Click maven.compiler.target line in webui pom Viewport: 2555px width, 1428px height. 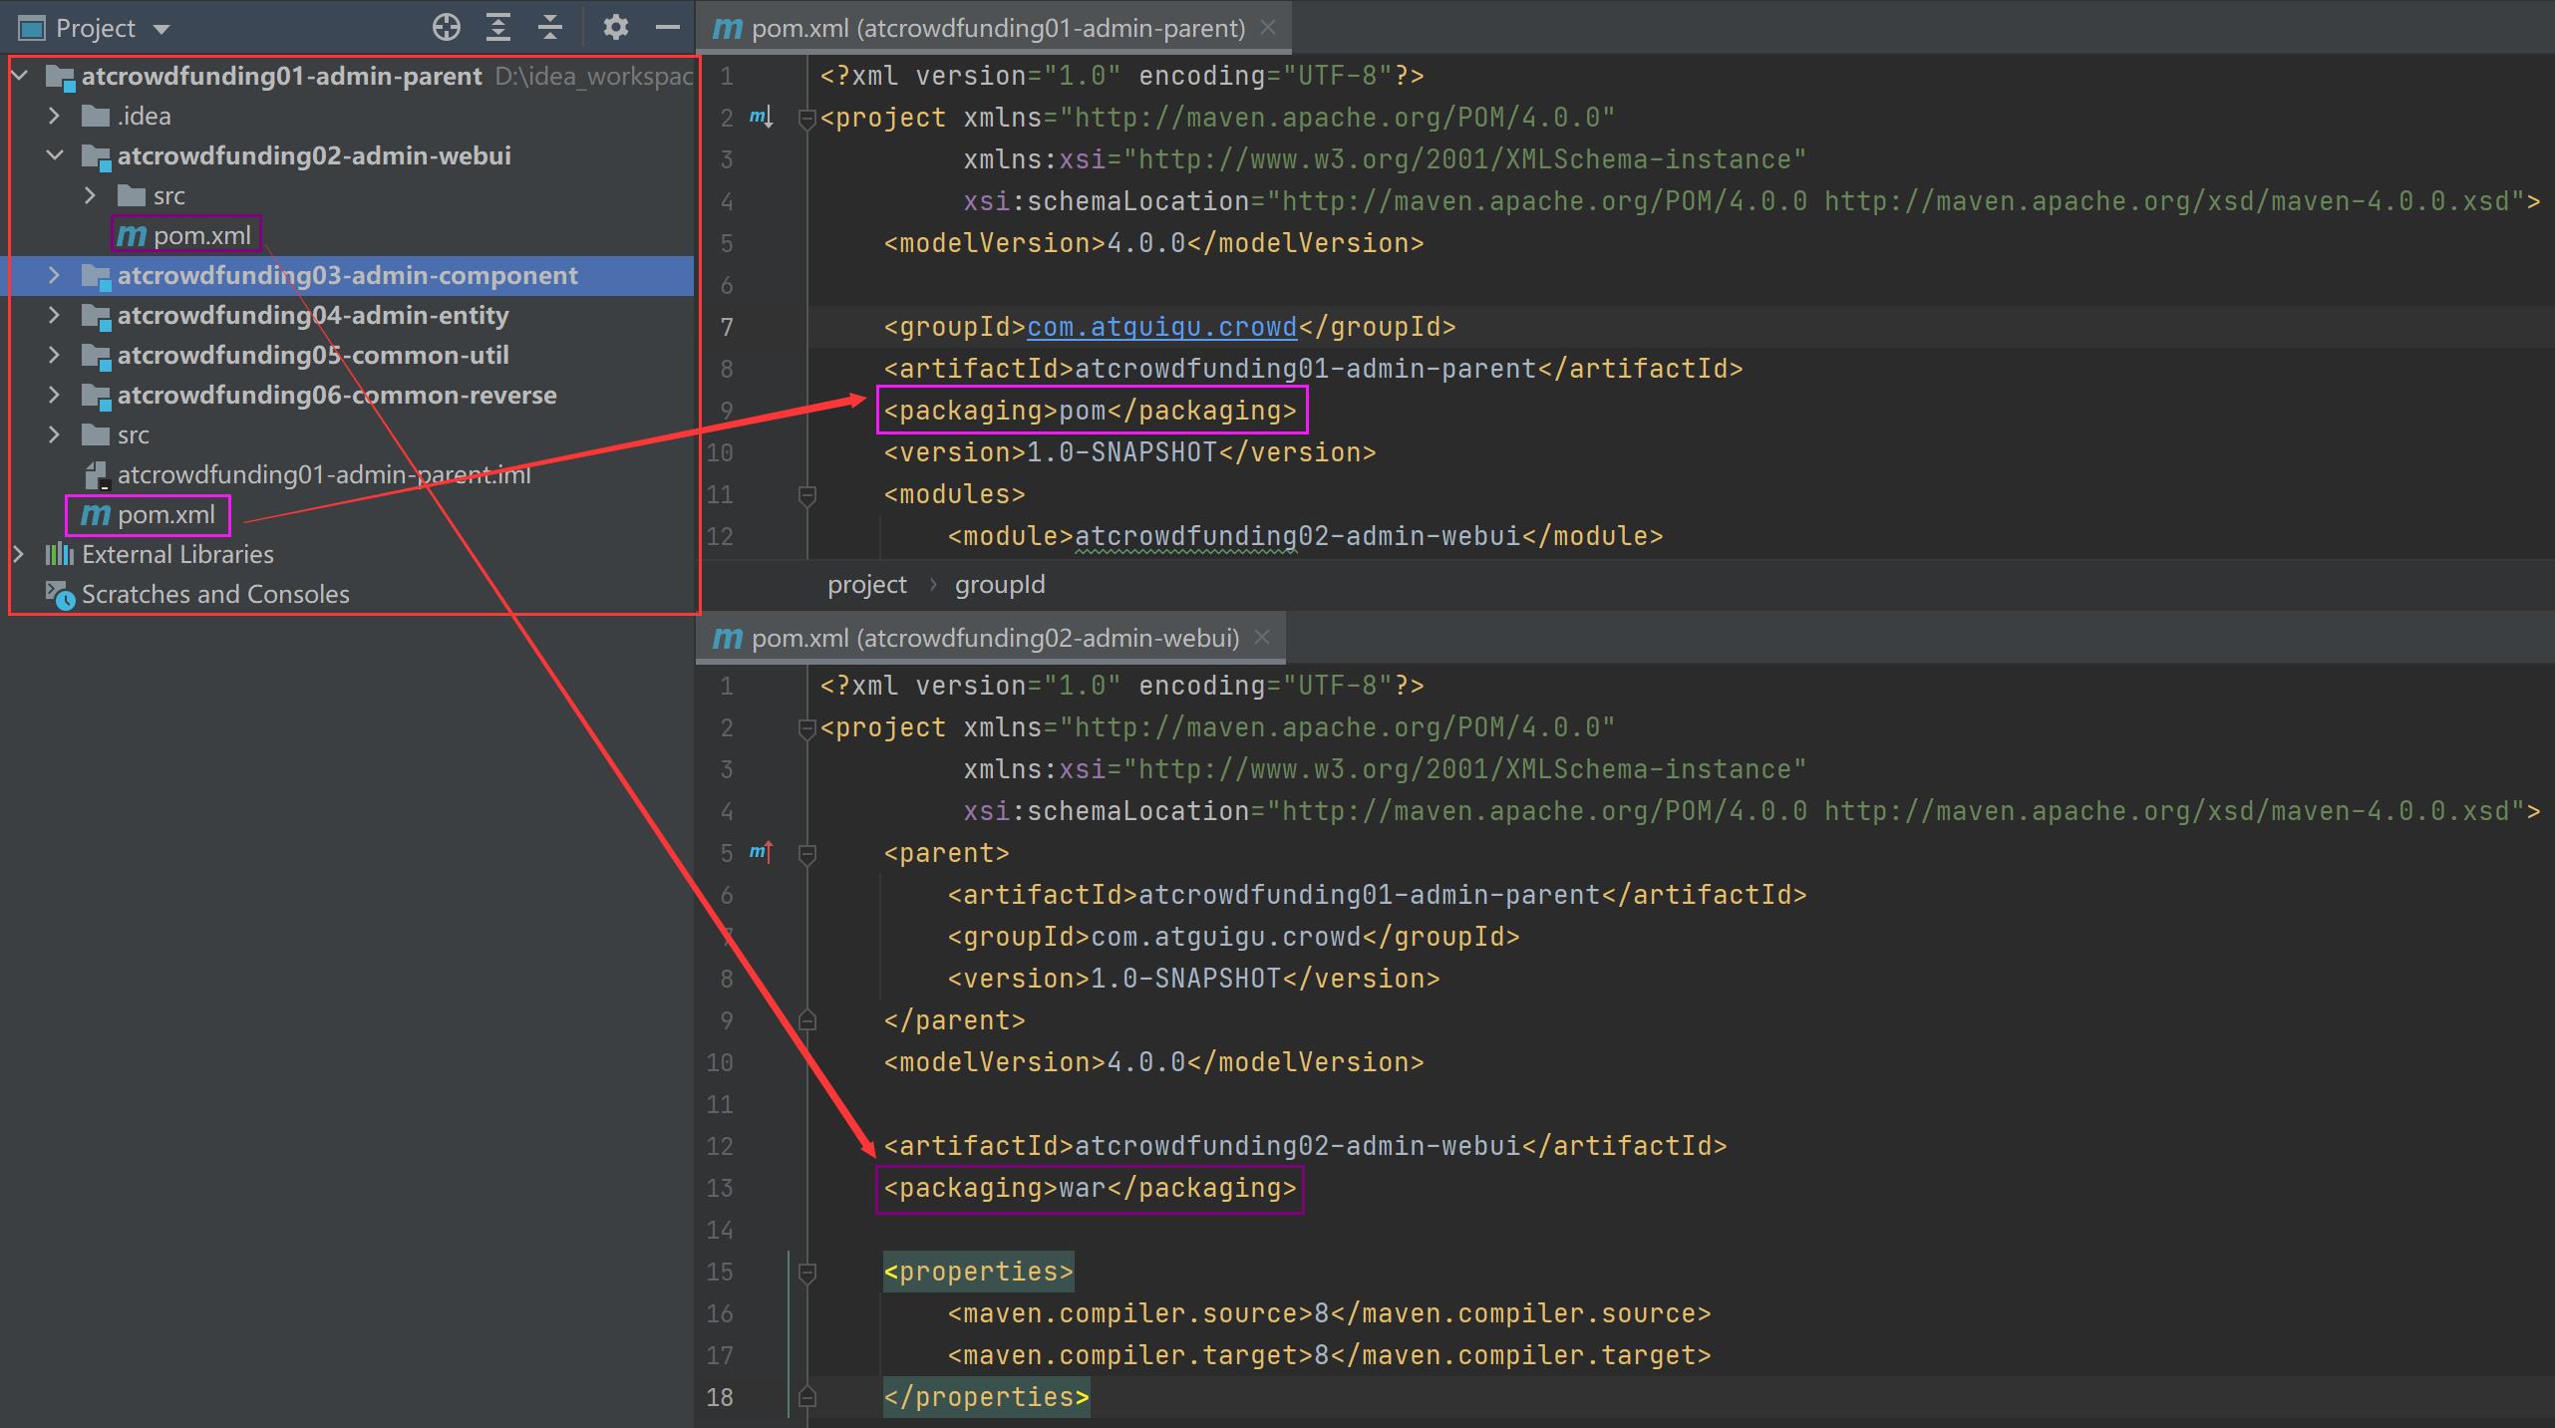point(1329,1355)
